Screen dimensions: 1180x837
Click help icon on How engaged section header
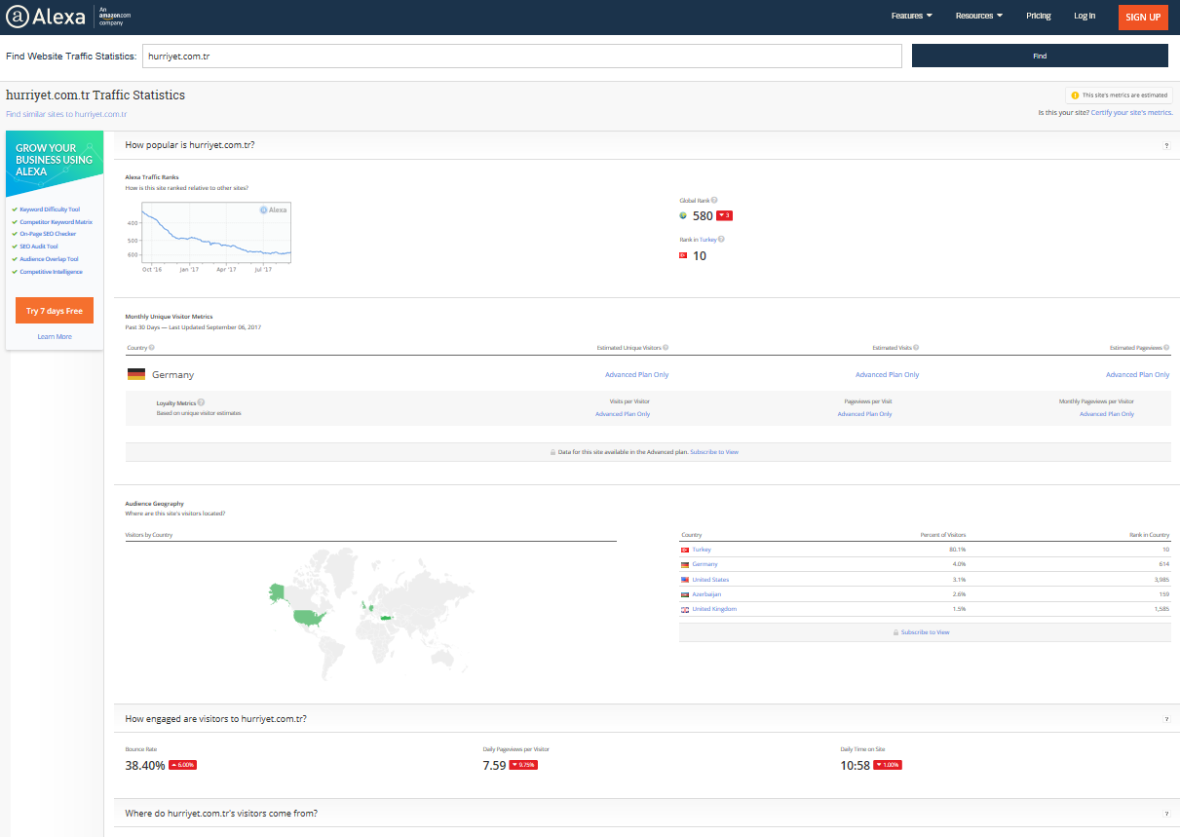click(1166, 719)
